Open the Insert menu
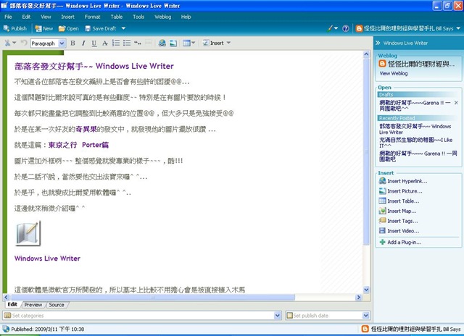 pyautogui.click(x=67, y=17)
